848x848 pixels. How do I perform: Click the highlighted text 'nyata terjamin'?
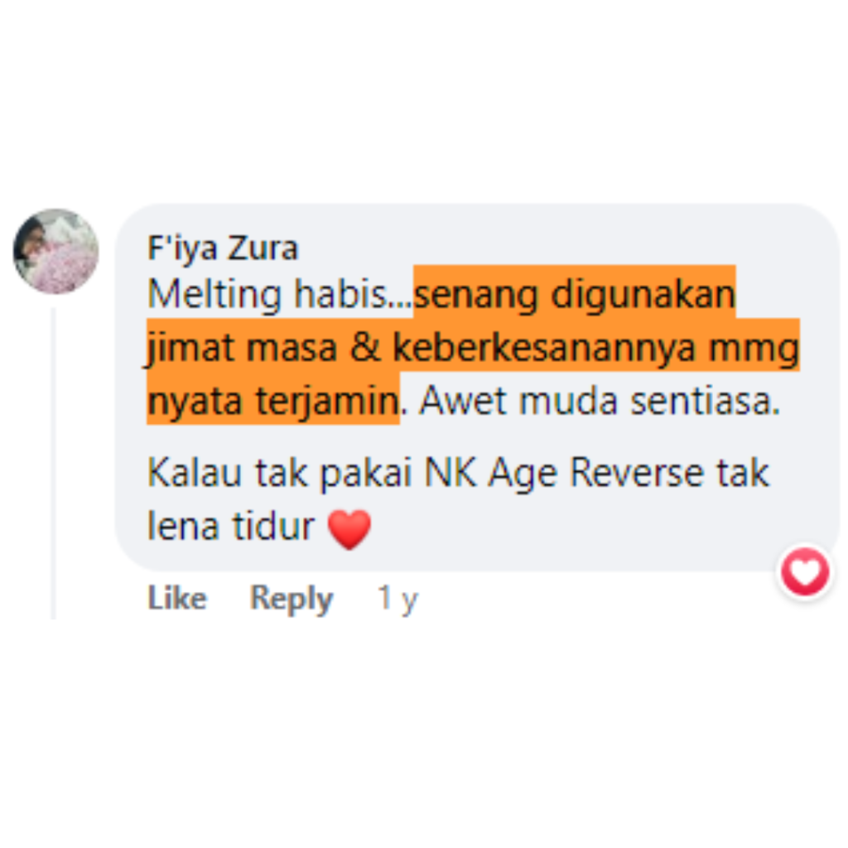pos(273,402)
